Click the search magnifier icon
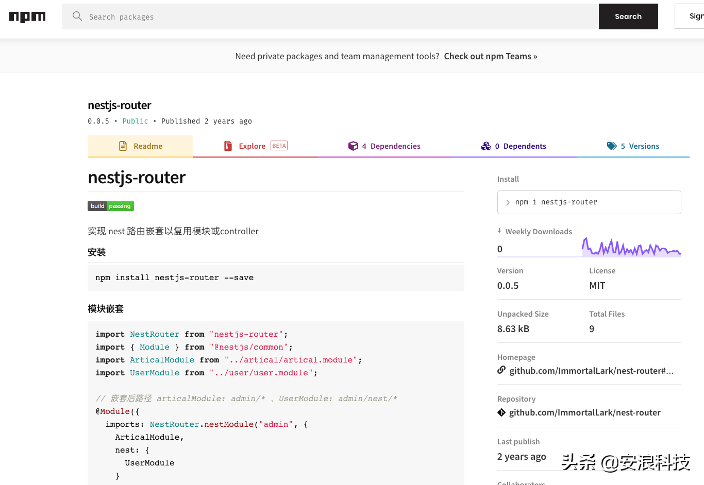Image resolution: width=704 pixels, height=485 pixels. (77, 16)
